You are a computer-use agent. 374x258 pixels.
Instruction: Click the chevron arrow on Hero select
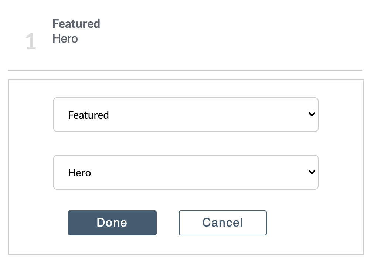pyautogui.click(x=312, y=172)
